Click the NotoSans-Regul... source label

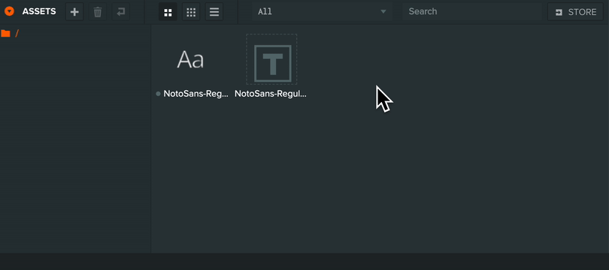(x=271, y=94)
